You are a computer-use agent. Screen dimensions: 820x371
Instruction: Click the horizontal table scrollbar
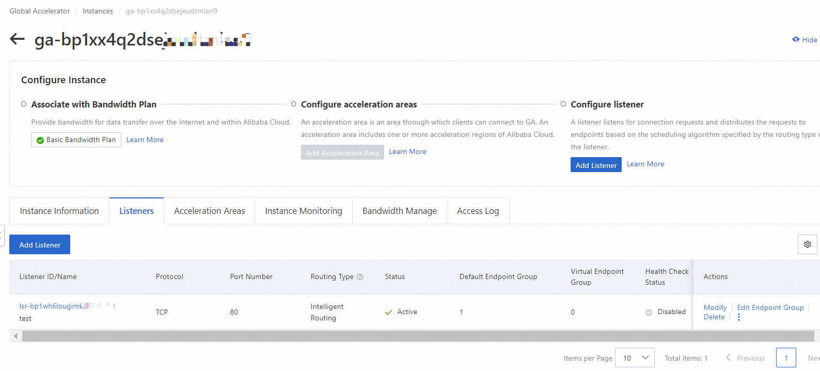[418, 336]
